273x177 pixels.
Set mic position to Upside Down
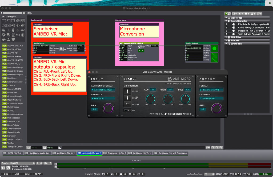[x=127, y=98]
